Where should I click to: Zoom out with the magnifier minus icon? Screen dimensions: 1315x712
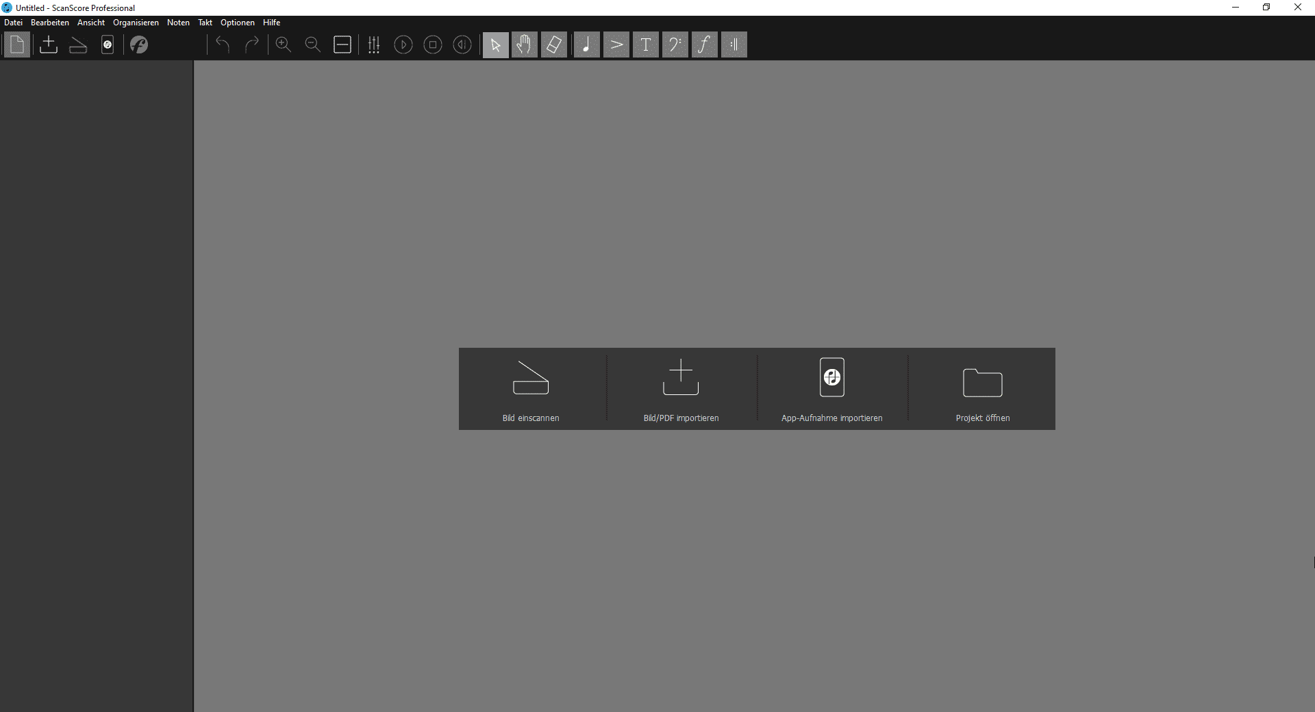313,45
